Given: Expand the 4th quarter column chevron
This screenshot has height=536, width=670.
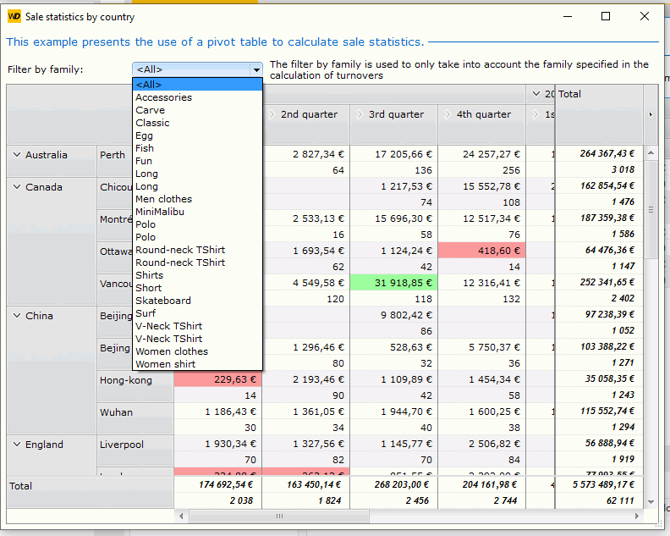Looking at the screenshot, I should tap(448, 114).
